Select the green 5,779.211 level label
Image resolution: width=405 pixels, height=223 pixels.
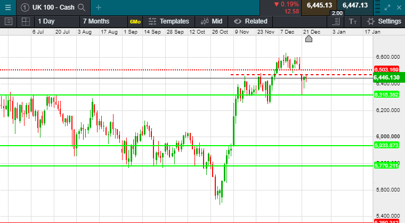(x=386, y=165)
